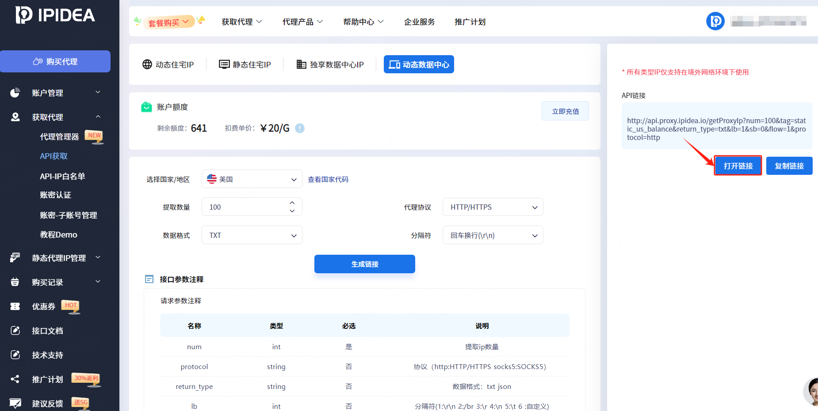Open 教程Demo in sidebar
Viewport: 818px width, 411px height.
58,234
